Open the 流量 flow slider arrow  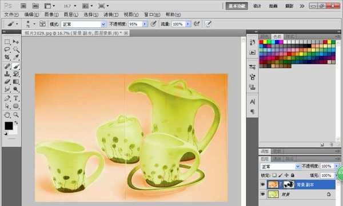(x=188, y=24)
